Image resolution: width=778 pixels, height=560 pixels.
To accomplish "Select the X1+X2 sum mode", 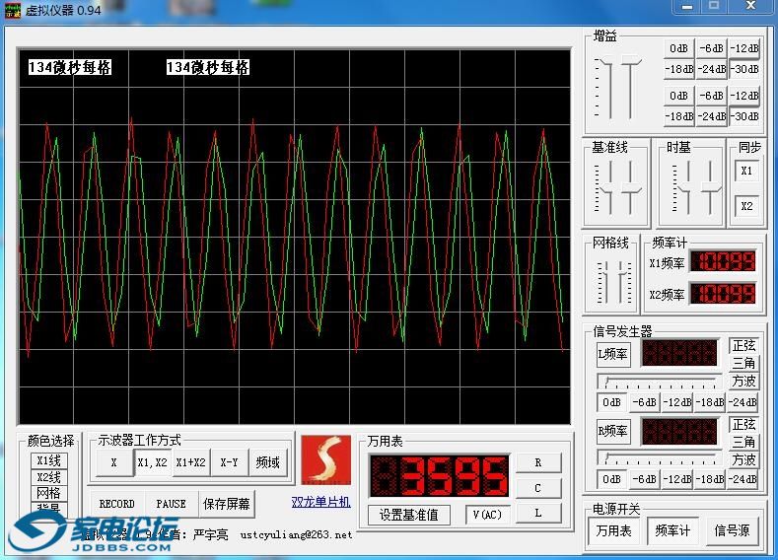I will (x=191, y=462).
